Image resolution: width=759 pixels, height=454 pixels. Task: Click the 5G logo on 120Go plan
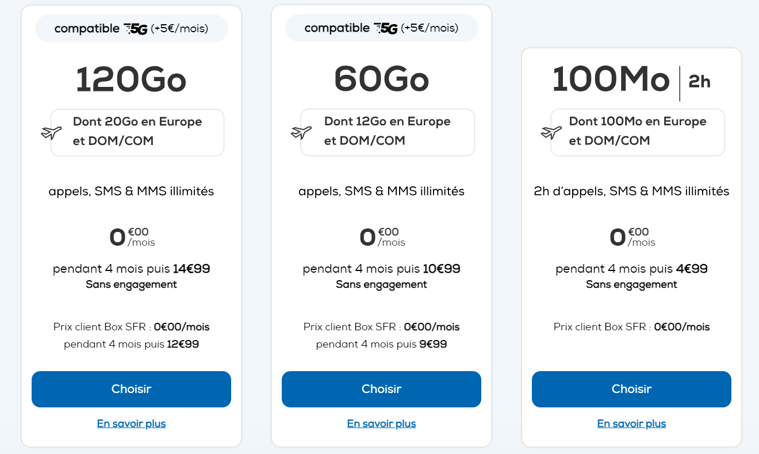(x=136, y=29)
